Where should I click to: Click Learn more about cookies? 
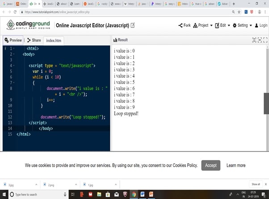pyautogui.click(x=236, y=165)
